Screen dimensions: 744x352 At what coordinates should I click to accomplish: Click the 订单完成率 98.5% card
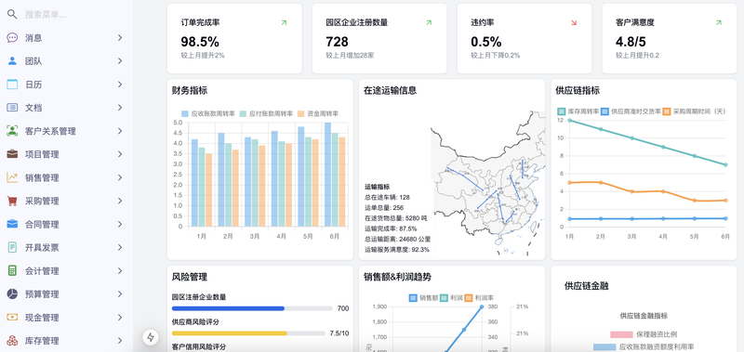pos(234,38)
